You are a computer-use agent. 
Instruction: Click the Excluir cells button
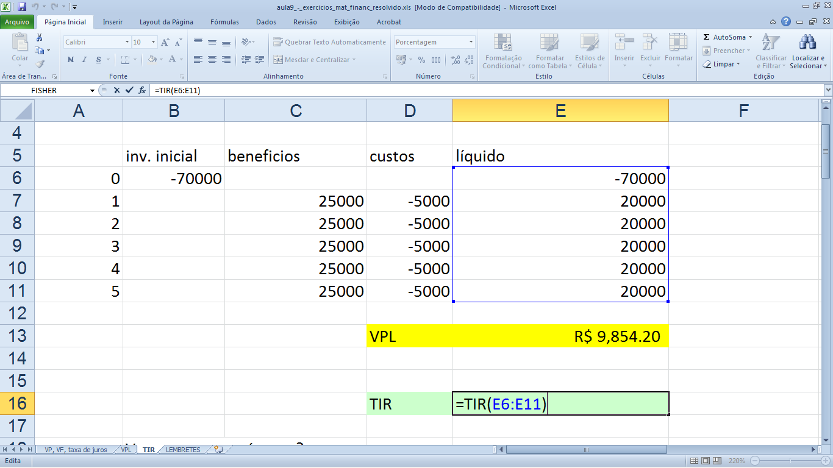click(650, 51)
